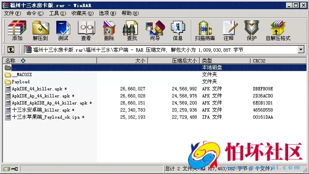Sort by 大小 column header
309x174 pixels.
tap(122, 61)
